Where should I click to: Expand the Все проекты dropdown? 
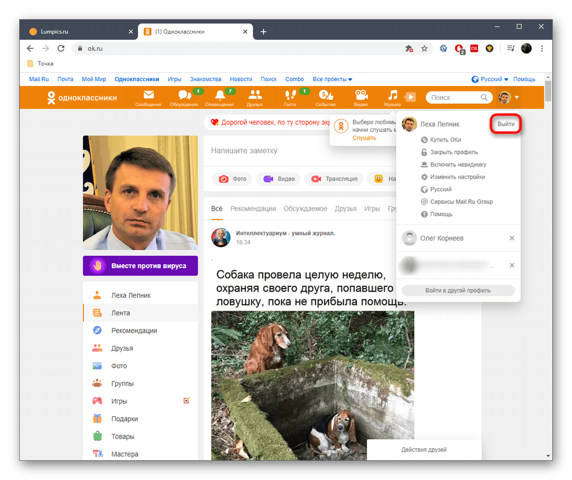tap(332, 79)
